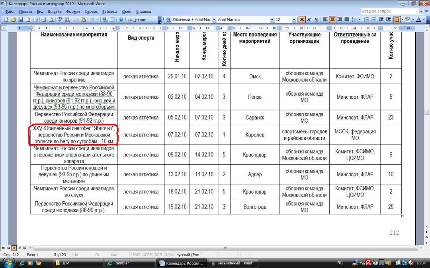Open the Таблица menu
Image resolution: width=430 pixels, height=268 pixels.
[x=109, y=12]
